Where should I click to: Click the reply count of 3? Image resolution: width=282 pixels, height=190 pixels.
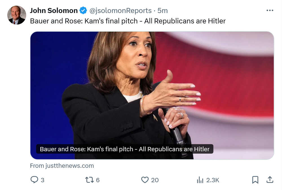click(43, 180)
